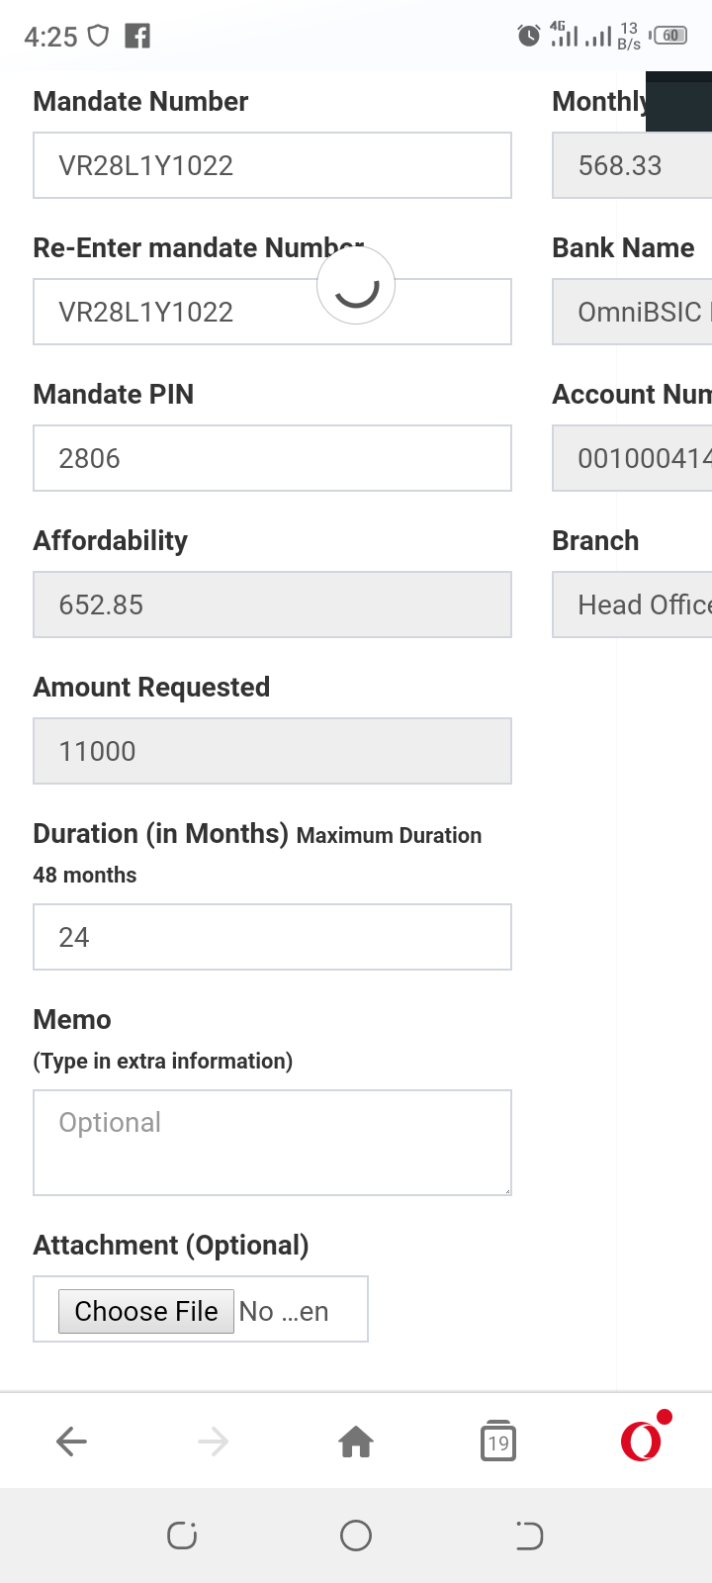Tap the Android recent apps button
The width and height of the screenshot is (712, 1583).
(182, 1536)
